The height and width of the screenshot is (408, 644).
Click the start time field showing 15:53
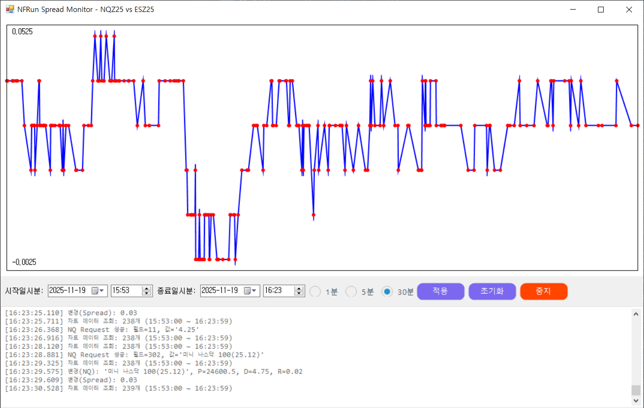125,291
